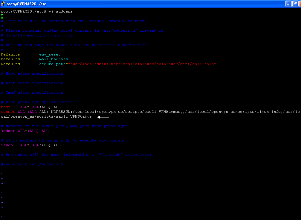Restore down the PuTTY terminal window
This screenshot has width=301, height=220.
pos(295,4)
